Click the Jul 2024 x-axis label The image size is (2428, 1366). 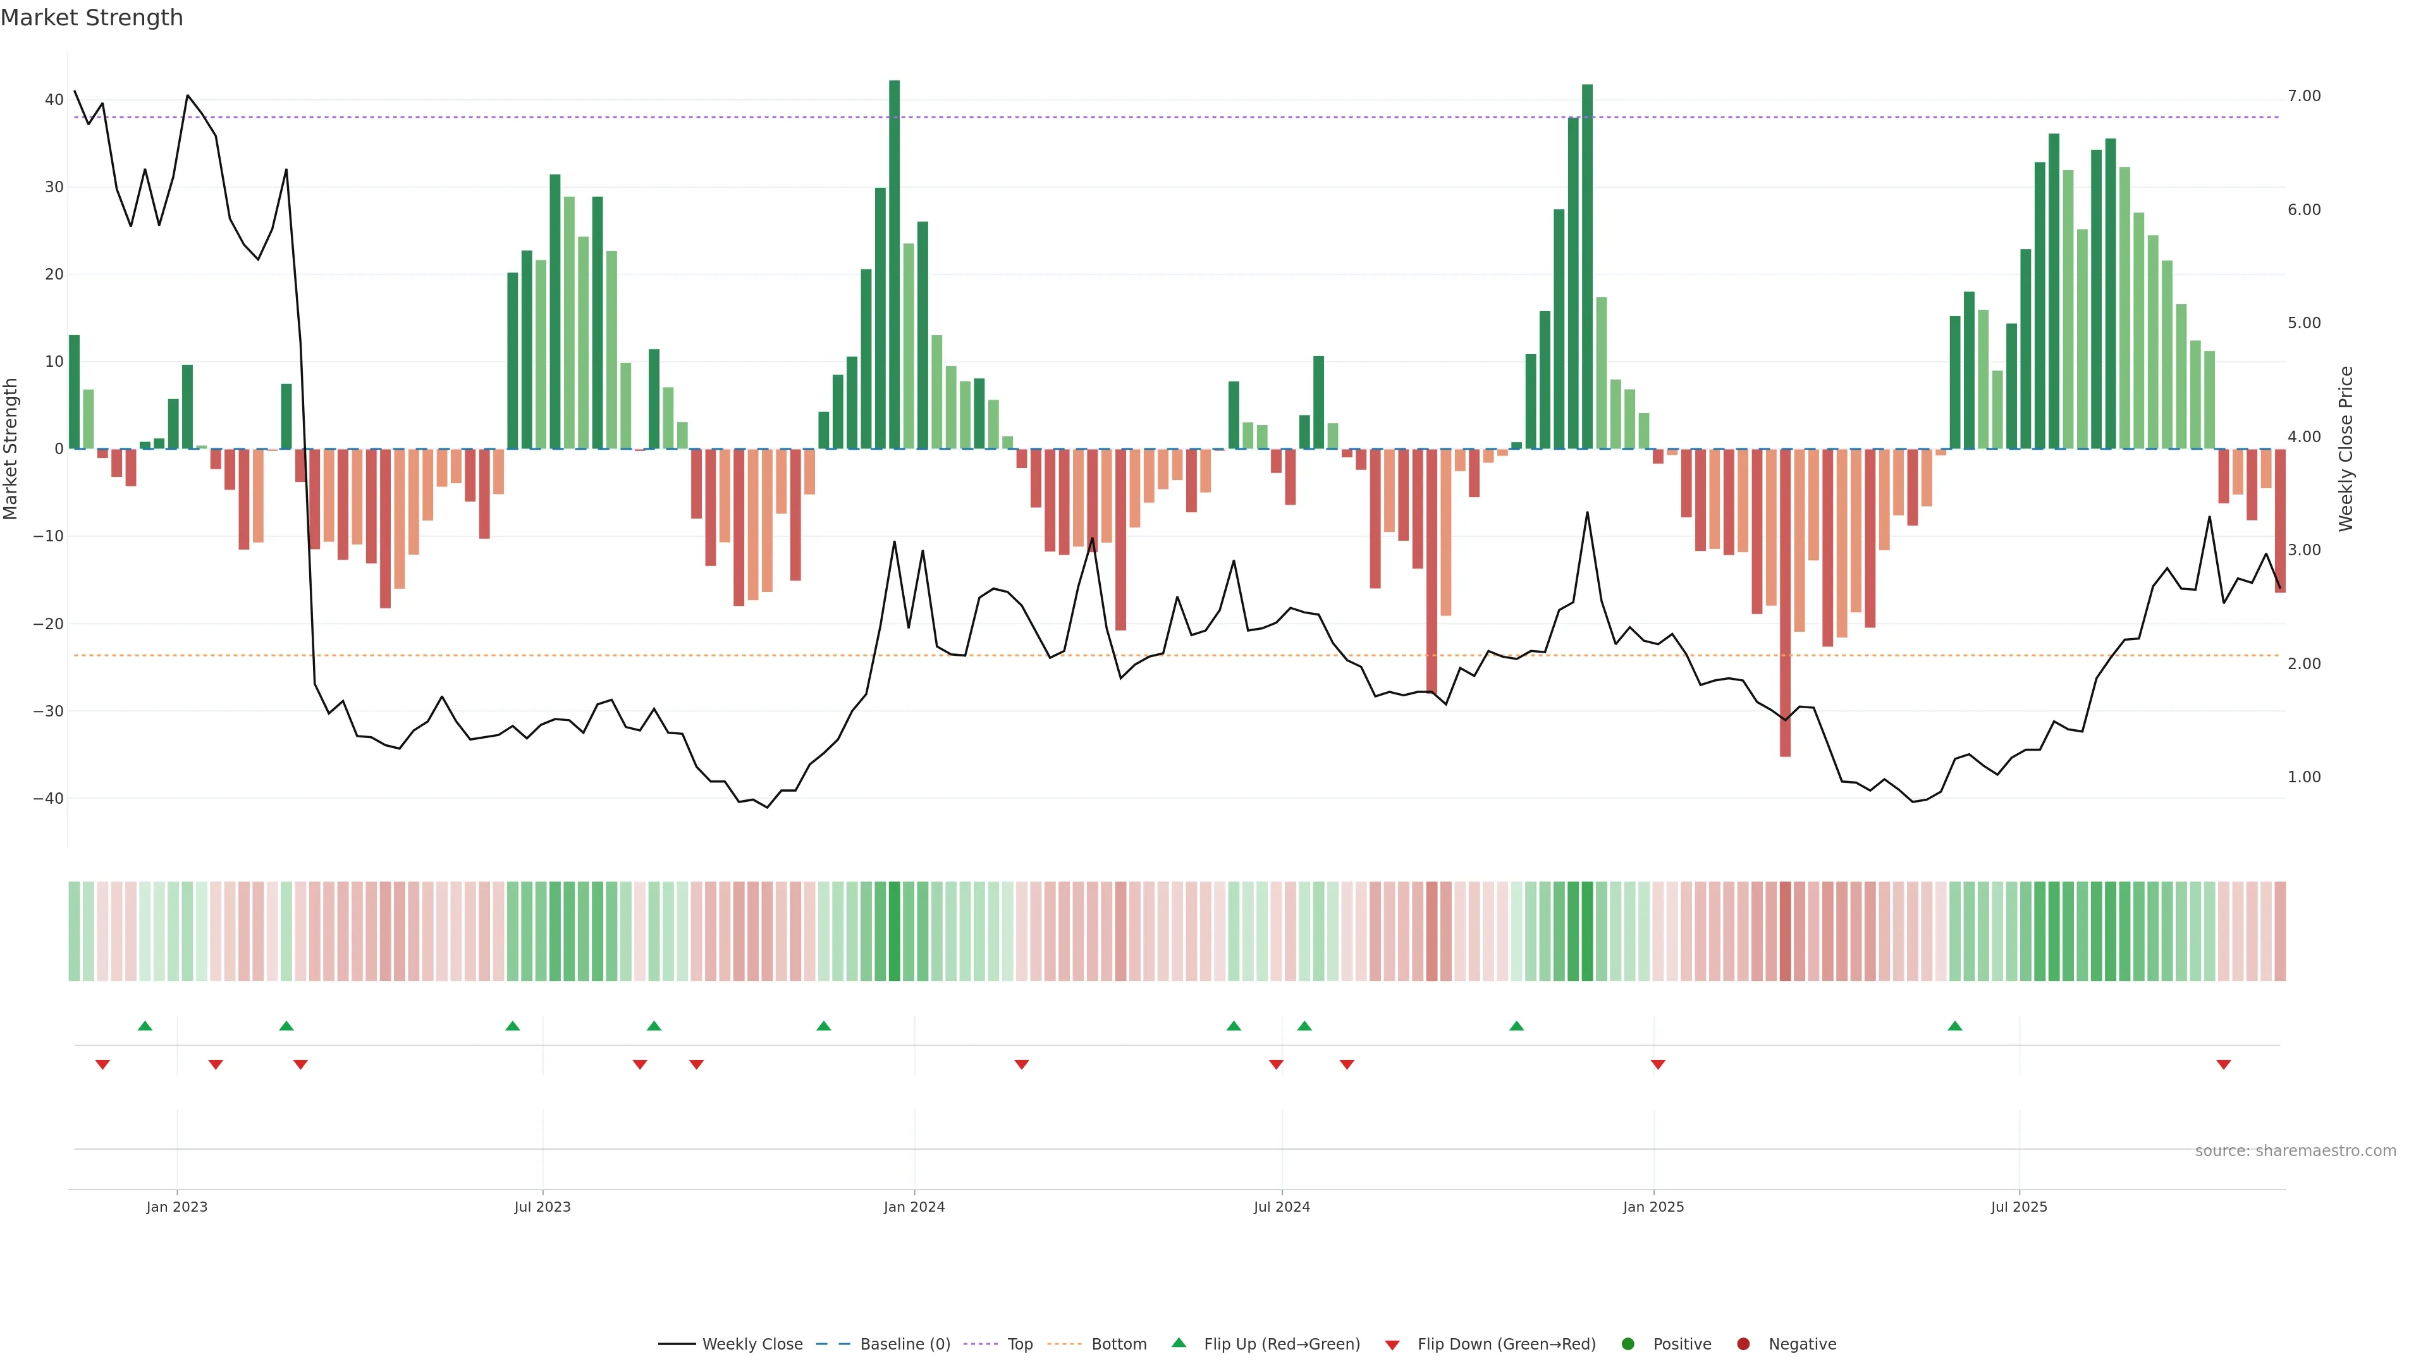(1281, 1207)
